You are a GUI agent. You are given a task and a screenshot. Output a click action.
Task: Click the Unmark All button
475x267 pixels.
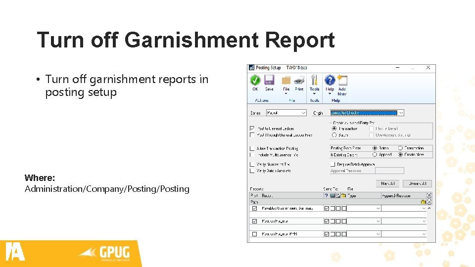tap(417, 183)
